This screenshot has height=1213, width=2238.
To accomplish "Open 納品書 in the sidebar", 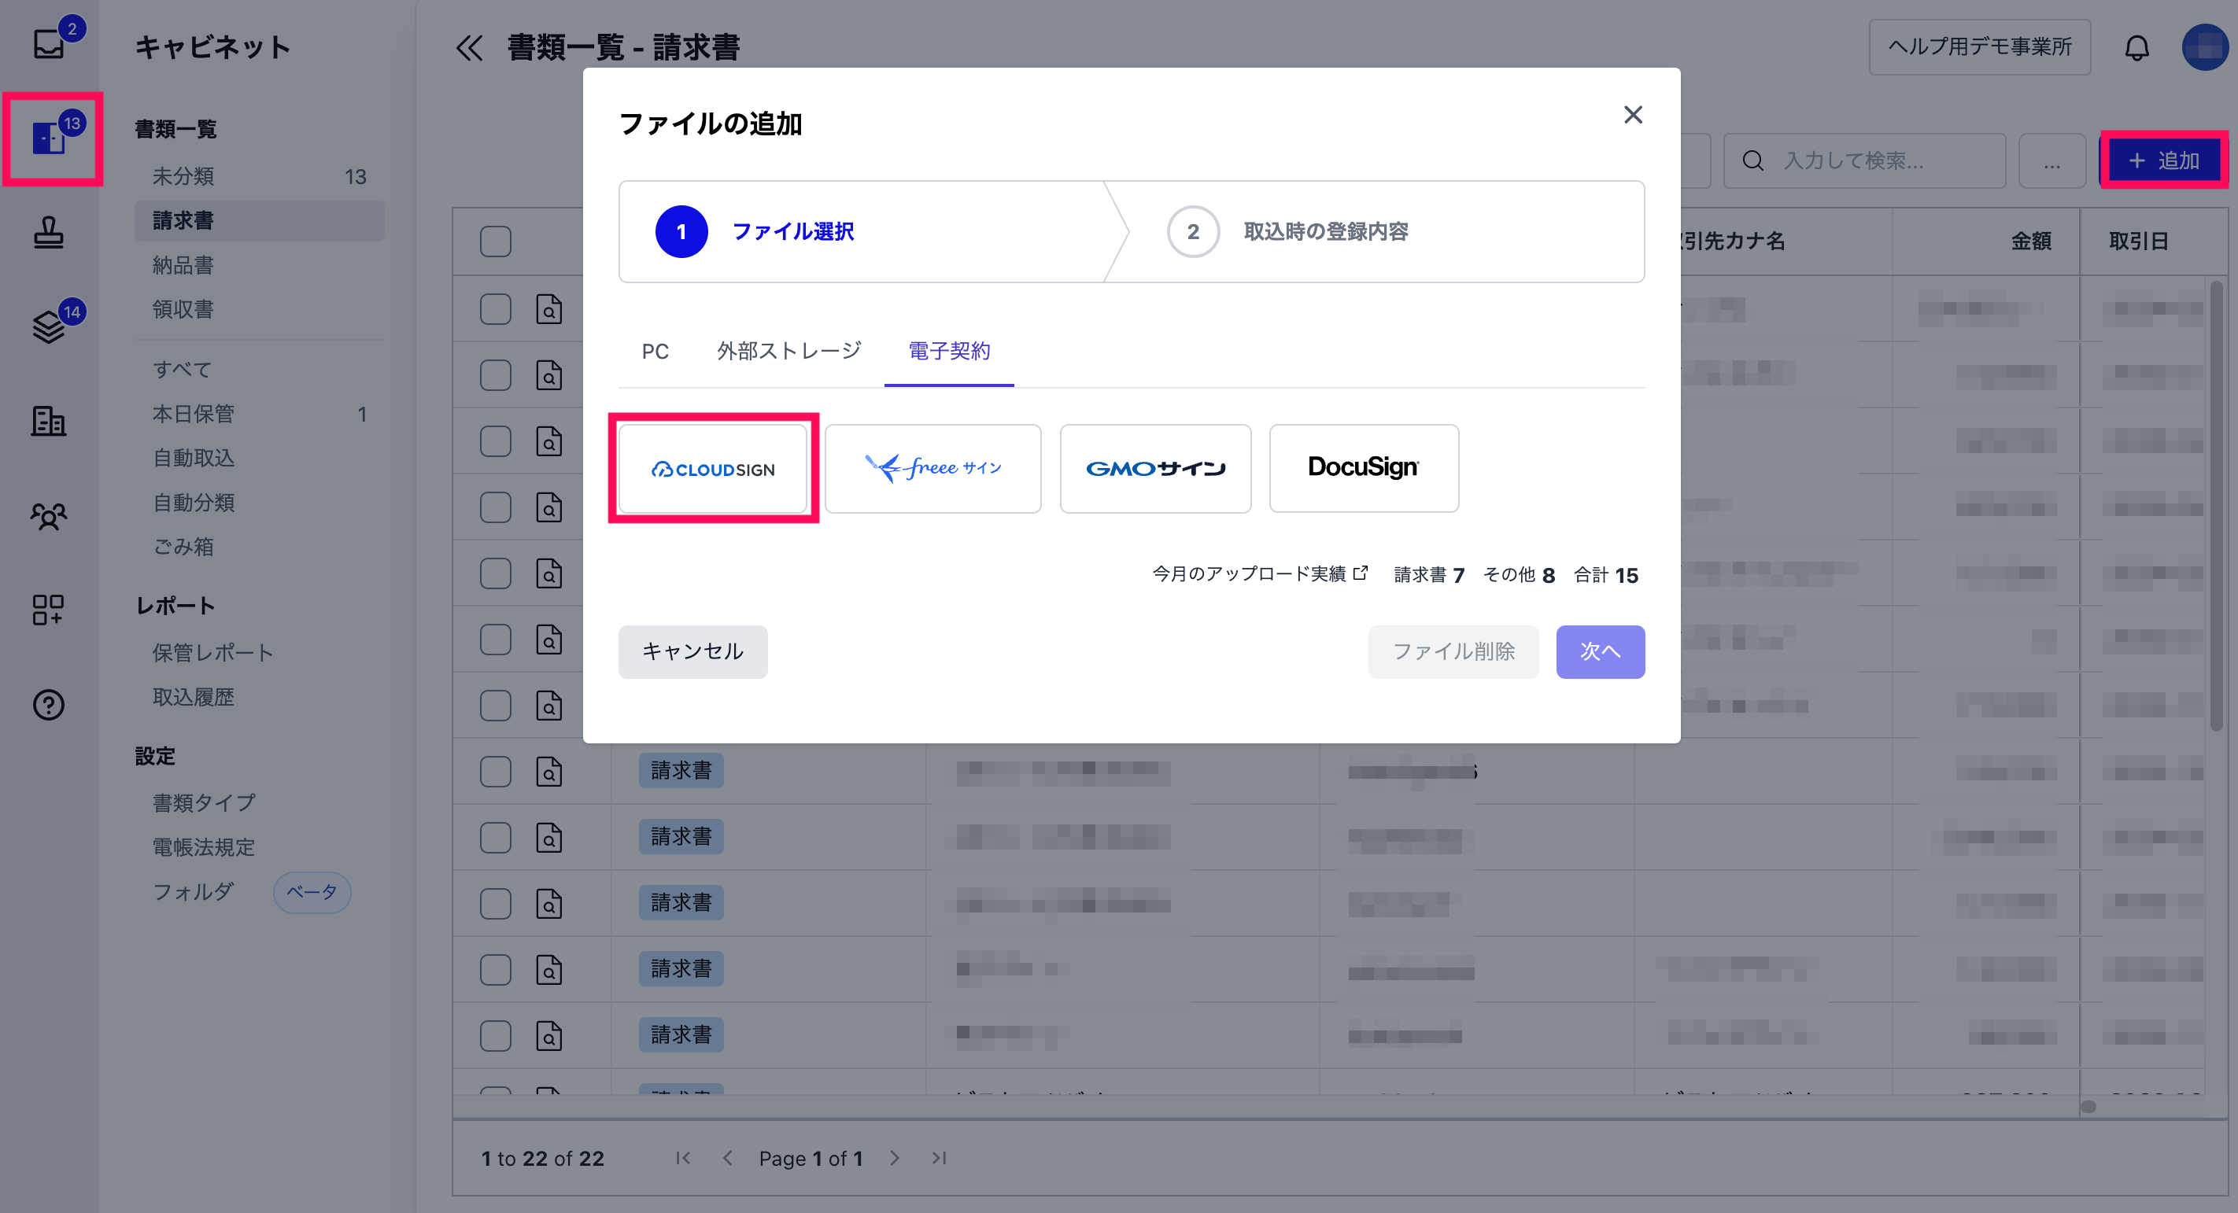I will click(x=259, y=265).
